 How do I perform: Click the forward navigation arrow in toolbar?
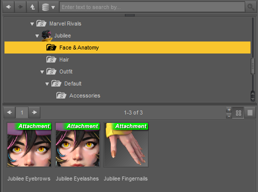pyautogui.click(x=20, y=7)
